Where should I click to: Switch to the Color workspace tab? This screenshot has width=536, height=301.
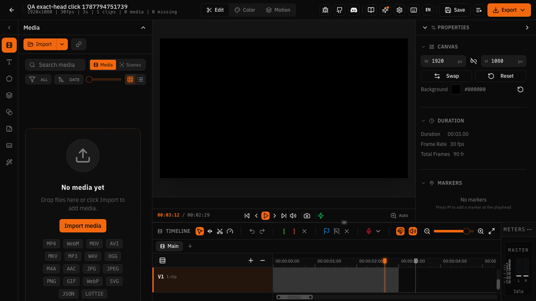click(x=245, y=10)
